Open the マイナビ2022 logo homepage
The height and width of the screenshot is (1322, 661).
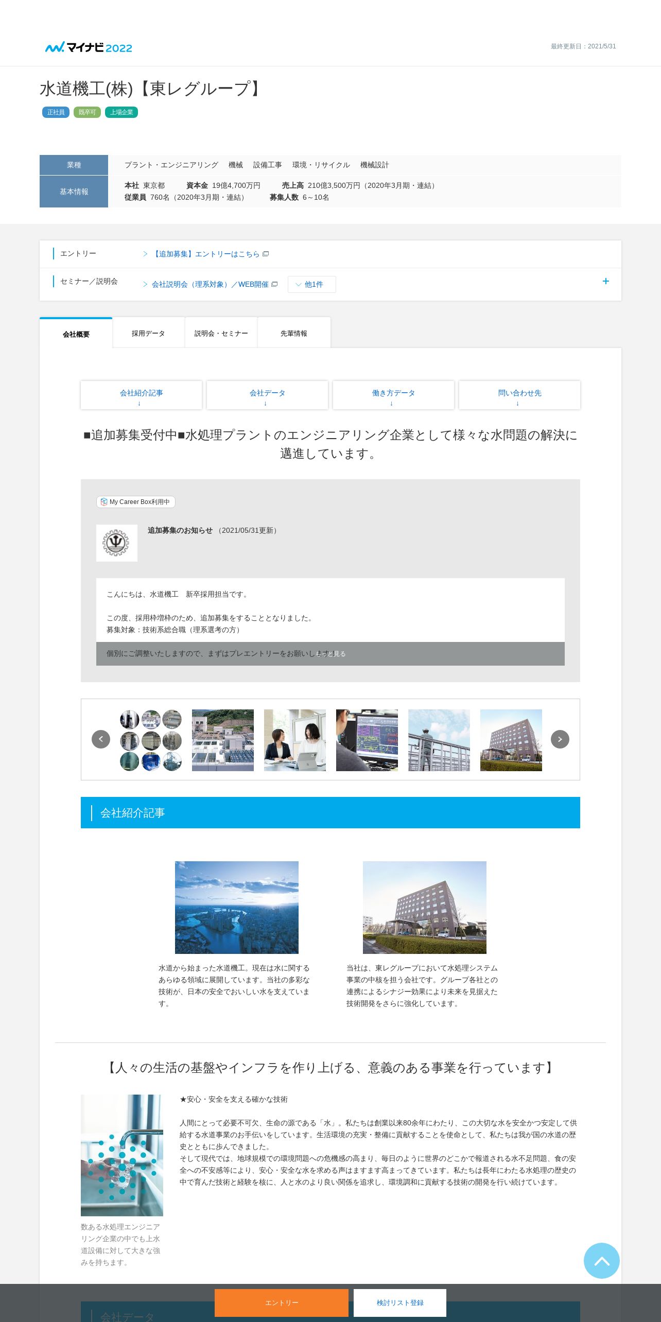[x=89, y=47]
